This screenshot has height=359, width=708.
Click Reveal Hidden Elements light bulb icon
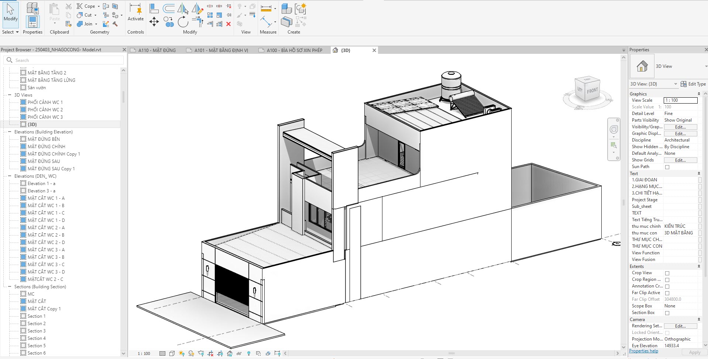(249, 353)
